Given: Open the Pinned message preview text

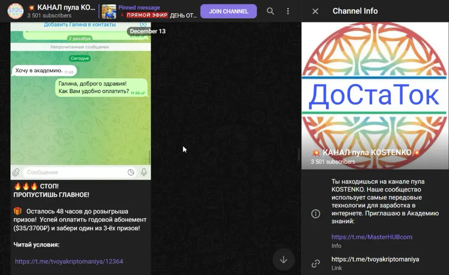Looking at the screenshot, I should (157, 11).
